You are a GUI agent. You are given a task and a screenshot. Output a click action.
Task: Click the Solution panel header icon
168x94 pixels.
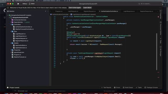pyautogui.click(x=8, y=11)
